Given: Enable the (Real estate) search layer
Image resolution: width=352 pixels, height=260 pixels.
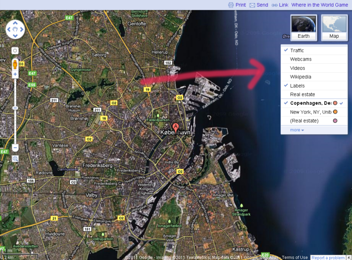Looking at the screenshot, I should (x=314, y=121).
